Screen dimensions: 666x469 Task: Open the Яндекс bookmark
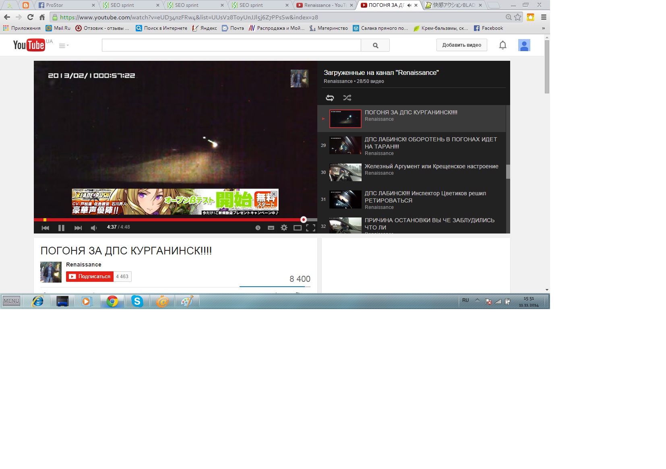205,28
